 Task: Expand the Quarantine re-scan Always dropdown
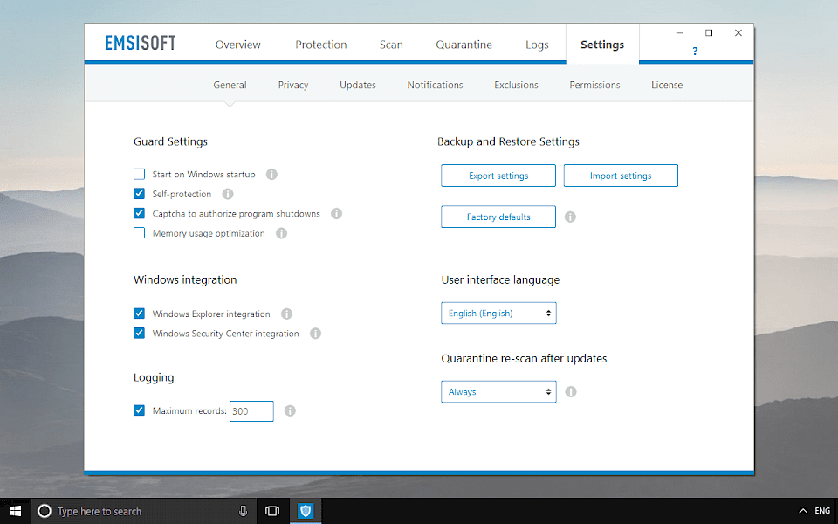pyautogui.click(x=498, y=392)
